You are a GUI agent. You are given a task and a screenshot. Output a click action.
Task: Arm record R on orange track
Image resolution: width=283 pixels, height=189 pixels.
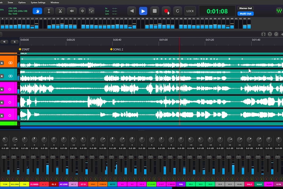pyautogui.click(x=2, y=63)
